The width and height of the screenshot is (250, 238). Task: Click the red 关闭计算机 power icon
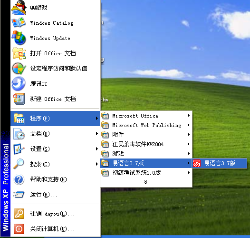click(x=19, y=229)
